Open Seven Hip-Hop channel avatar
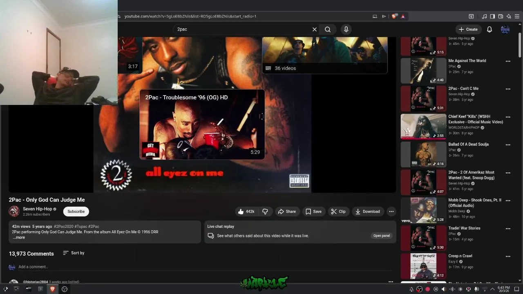 pyautogui.click(x=14, y=211)
